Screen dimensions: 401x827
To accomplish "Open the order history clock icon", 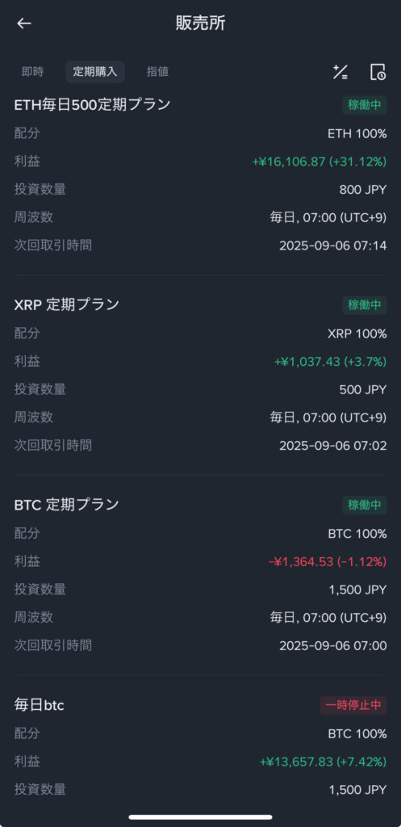I will click(x=378, y=72).
